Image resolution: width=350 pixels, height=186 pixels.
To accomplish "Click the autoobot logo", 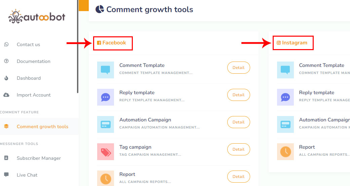I will coord(37,16).
